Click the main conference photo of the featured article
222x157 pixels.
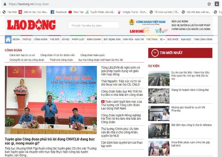coord(51,100)
